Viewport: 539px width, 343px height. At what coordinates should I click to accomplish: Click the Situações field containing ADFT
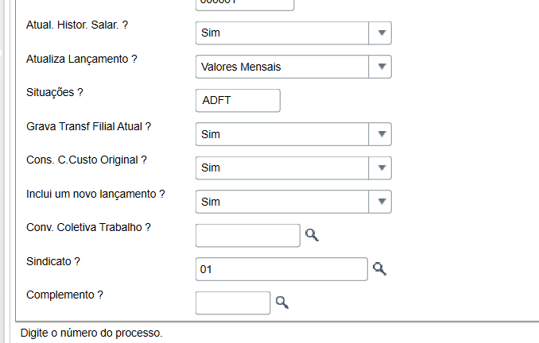coord(238,101)
